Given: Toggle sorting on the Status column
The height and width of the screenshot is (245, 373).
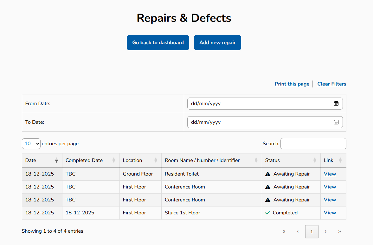Looking at the screenshot, I should 315,160.
